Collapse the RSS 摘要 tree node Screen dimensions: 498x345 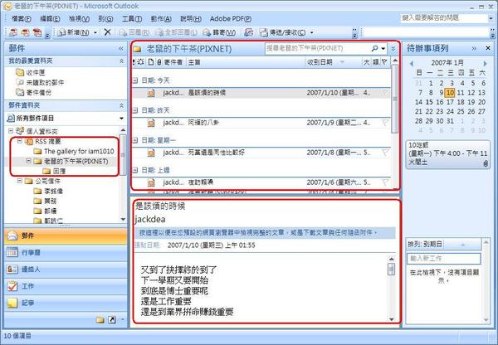click(20, 141)
